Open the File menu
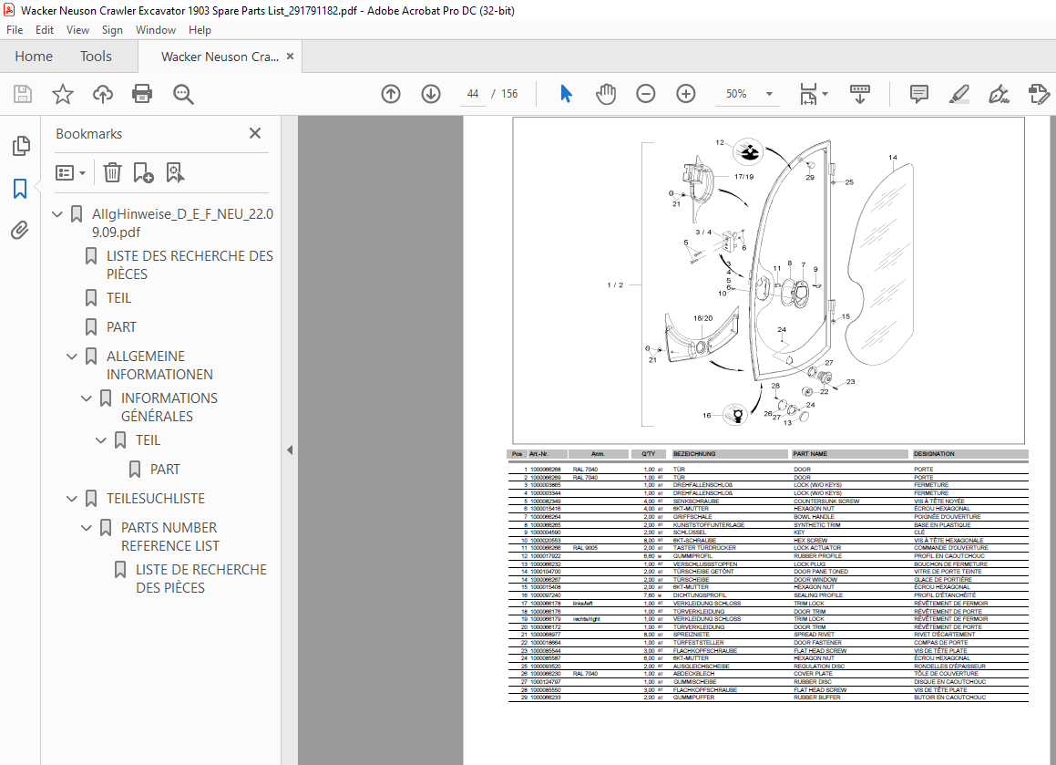 pyautogui.click(x=15, y=30)
